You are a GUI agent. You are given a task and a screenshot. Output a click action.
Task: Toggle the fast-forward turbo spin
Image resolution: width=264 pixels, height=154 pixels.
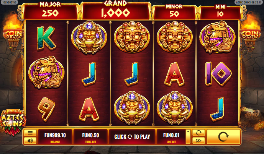pyautogui.click(x=198, y=140)
